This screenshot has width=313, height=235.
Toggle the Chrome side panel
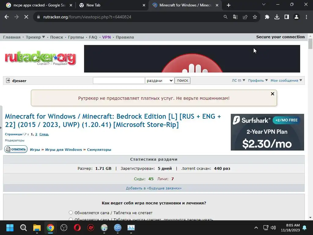coord(286,17)
